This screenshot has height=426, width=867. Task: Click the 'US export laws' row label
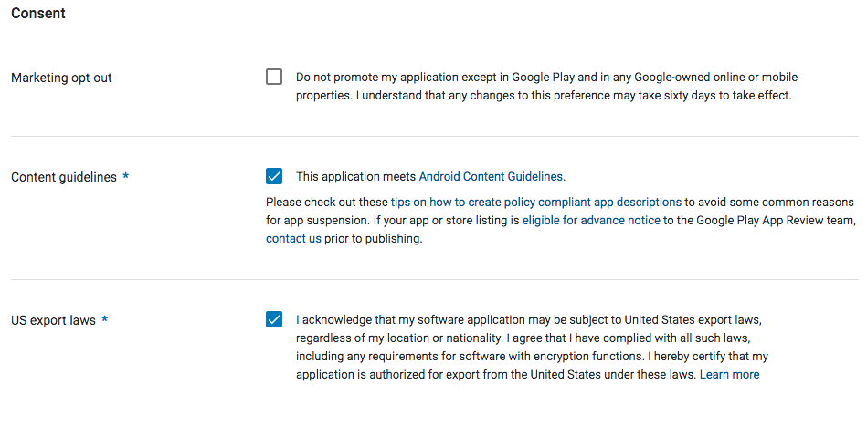53,320
